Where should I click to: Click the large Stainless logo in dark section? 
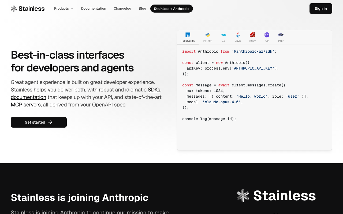tap(276, 196)
